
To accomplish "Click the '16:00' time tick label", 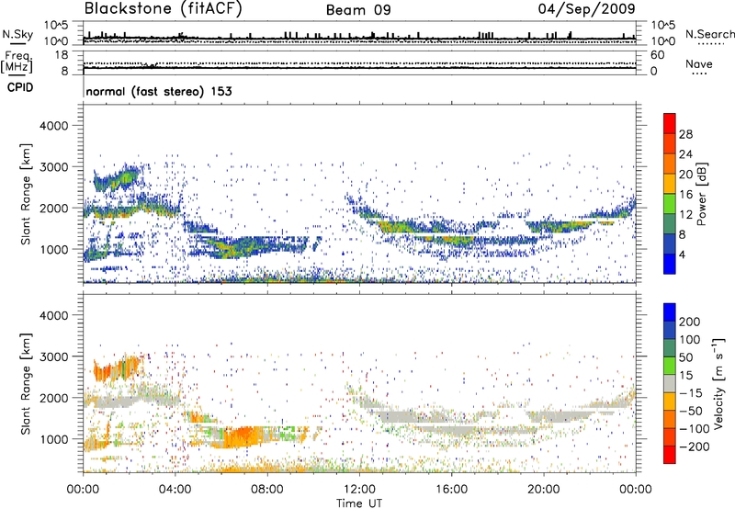I will (x=451, y=490).
